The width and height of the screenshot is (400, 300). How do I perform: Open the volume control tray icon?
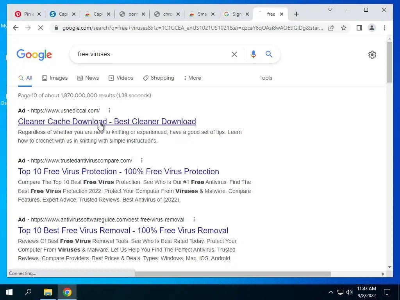point(349,292)
